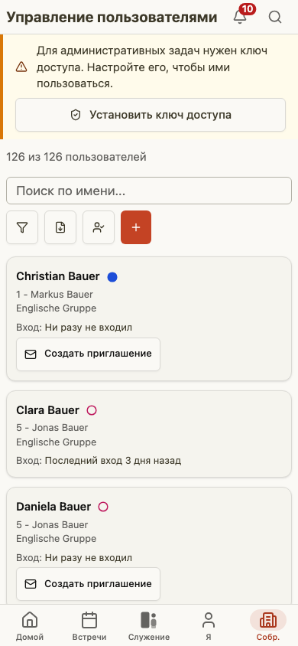Click the 126 из 126 пользователей count text

click(76, 157)
